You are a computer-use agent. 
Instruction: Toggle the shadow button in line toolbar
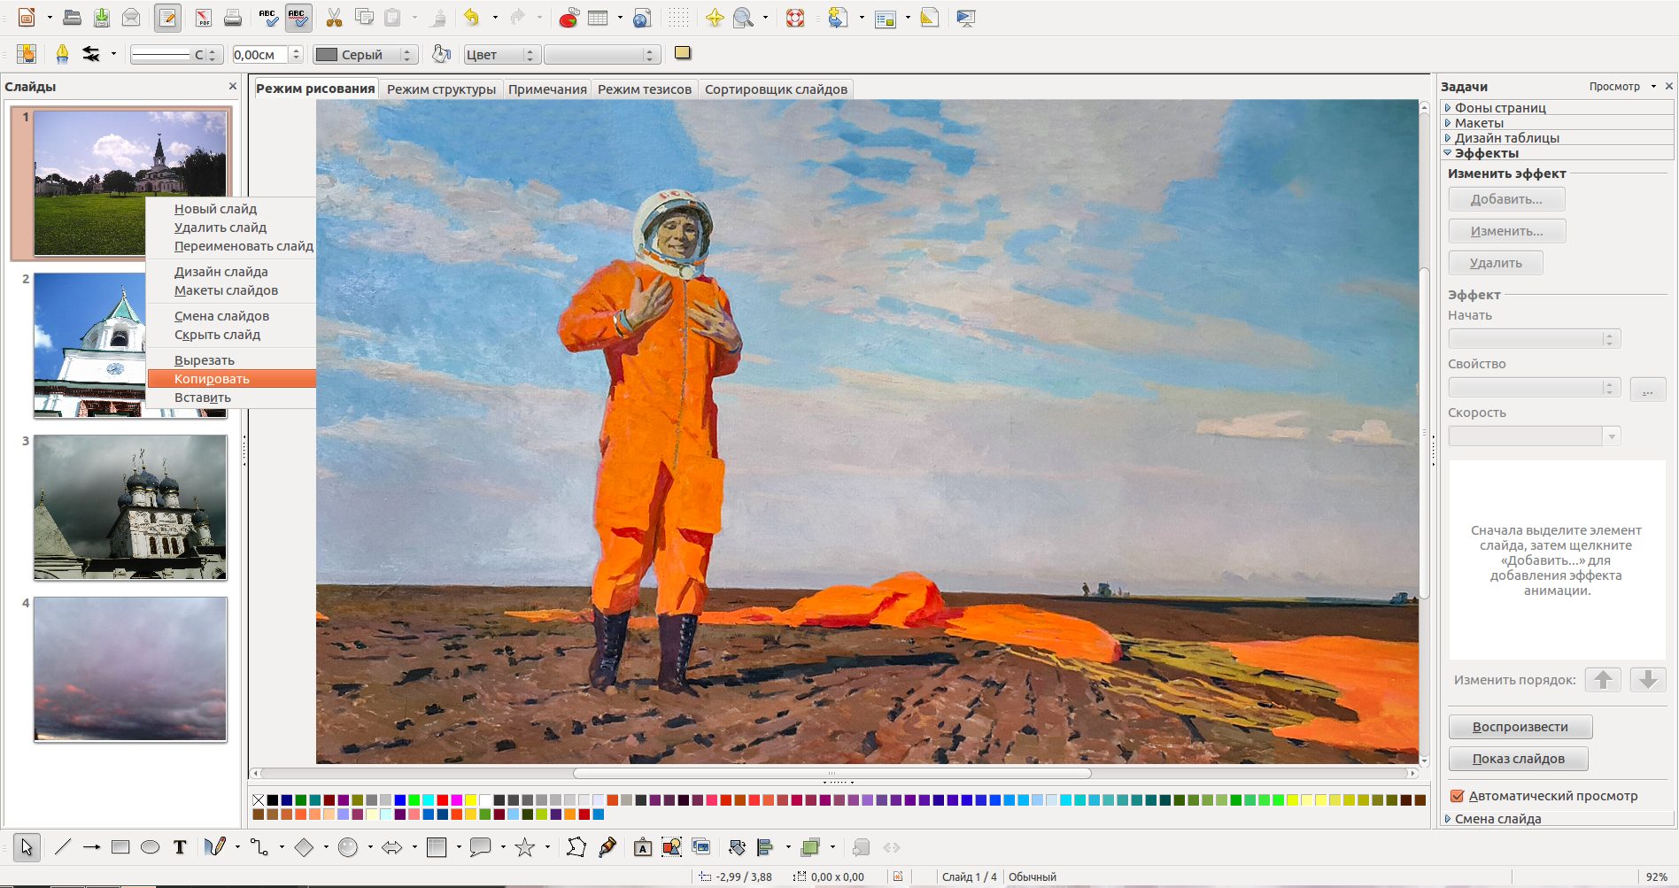coord(682,53)
